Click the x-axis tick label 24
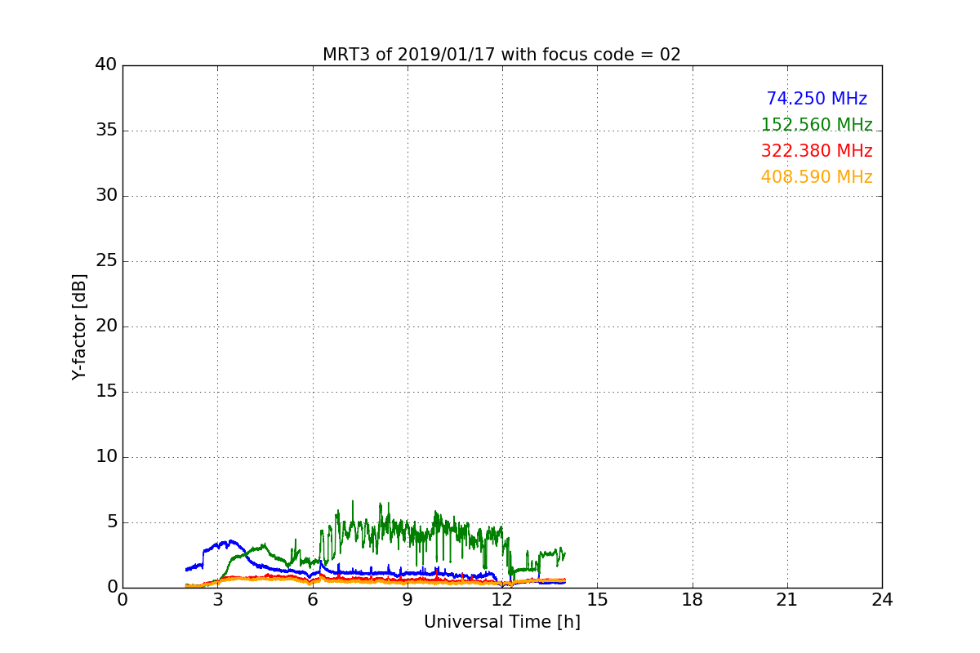The image size is (980, 653). tap(882, 600)
